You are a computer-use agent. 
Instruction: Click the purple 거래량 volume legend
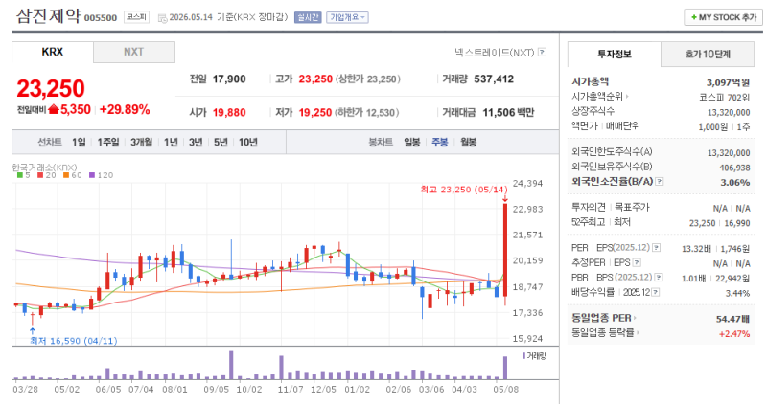534,355
